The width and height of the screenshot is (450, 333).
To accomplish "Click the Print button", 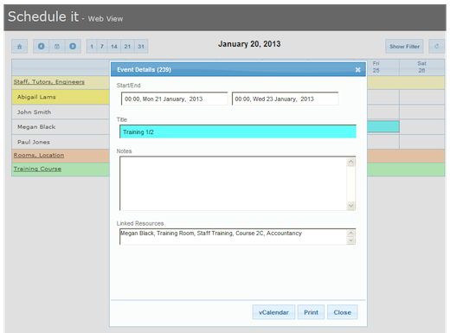I will (x=311, y=312).
